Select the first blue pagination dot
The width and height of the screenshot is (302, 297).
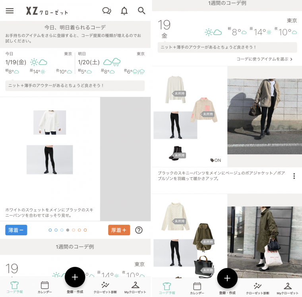[50, 230]
